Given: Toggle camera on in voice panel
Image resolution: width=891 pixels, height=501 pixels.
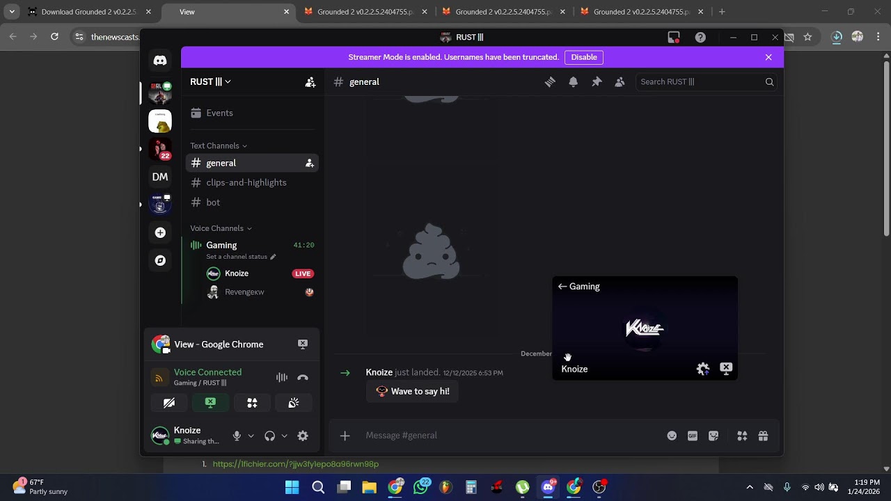Looking at the screenshot, I should (x=168, y=403).
